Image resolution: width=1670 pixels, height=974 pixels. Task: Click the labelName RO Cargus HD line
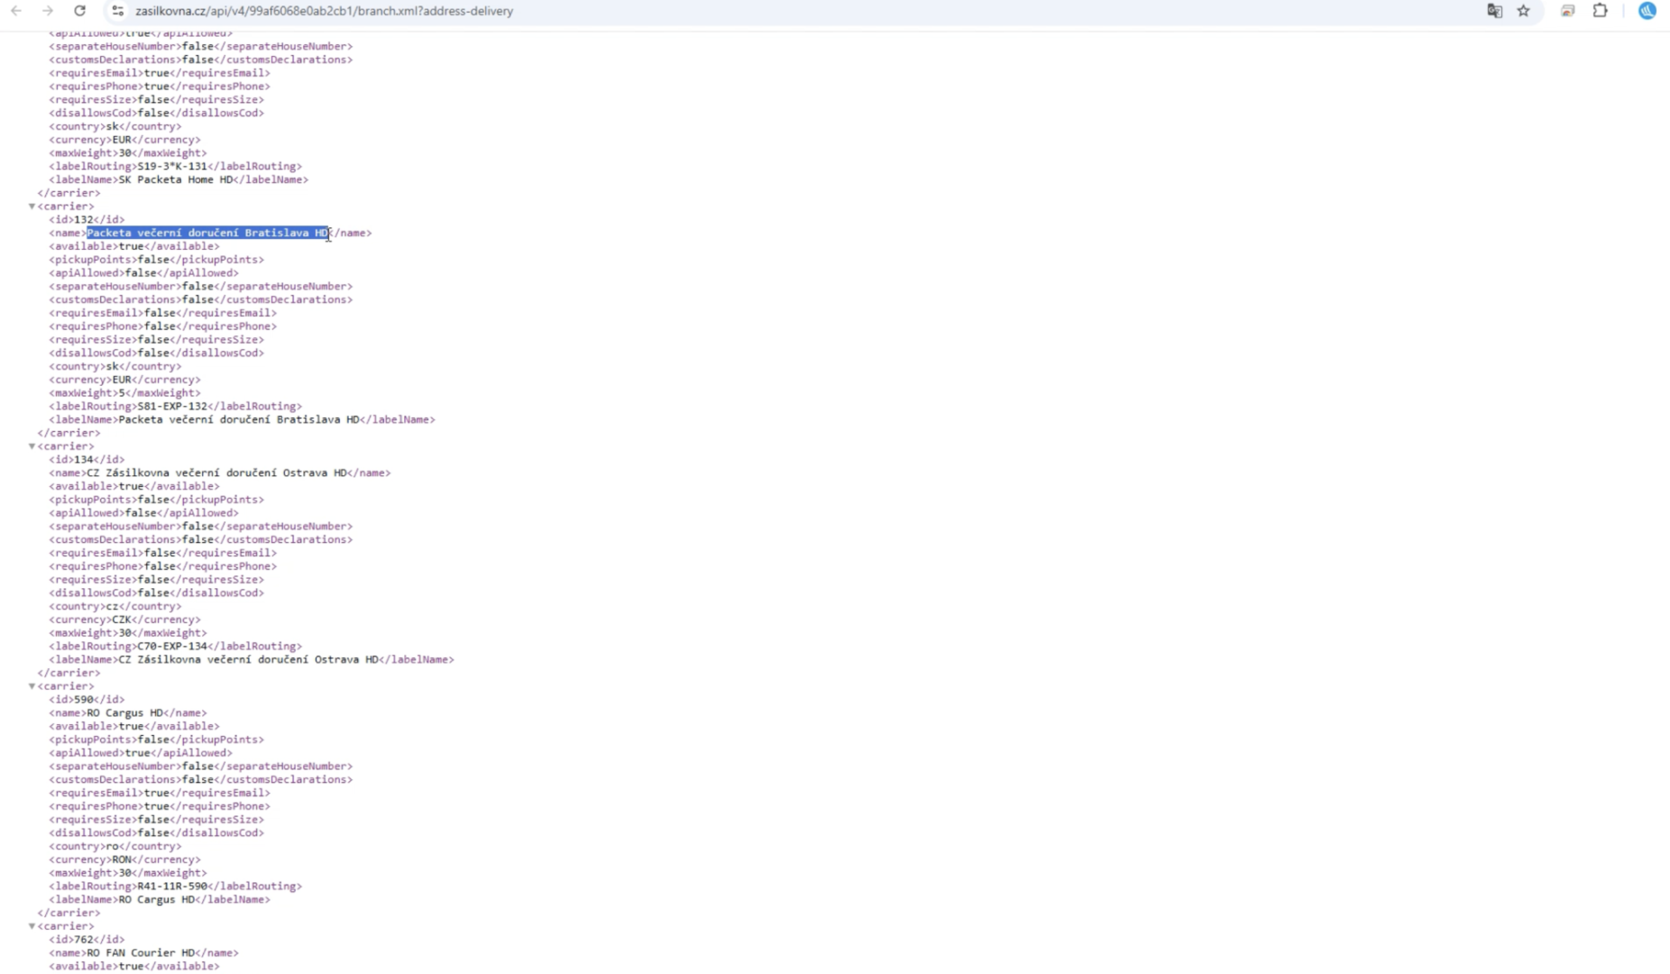pyautogui.click(x=159, y=899)
